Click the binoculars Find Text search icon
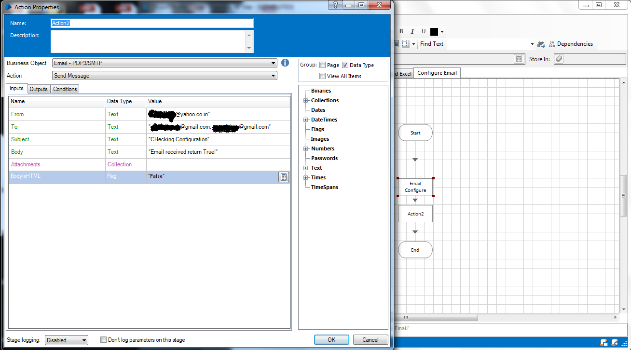The height and width of the screenshot is (350, 631). (x=541, y=44)
